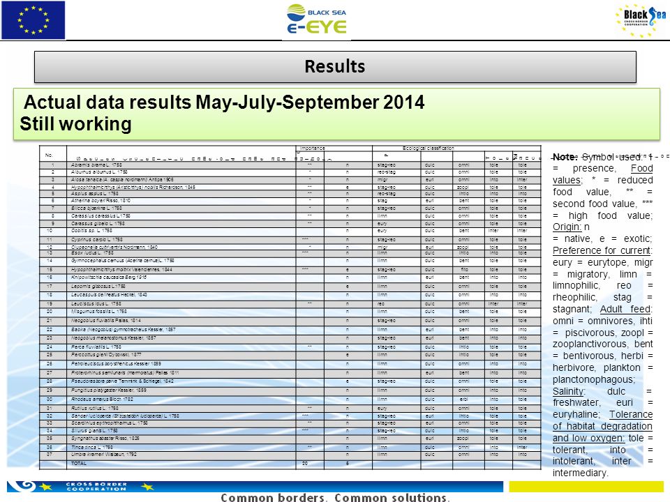Screen dimensions: 670x502
Task: Select the 'Proterorhinus semilunaris' species row
Action: [x=290, y=372]
